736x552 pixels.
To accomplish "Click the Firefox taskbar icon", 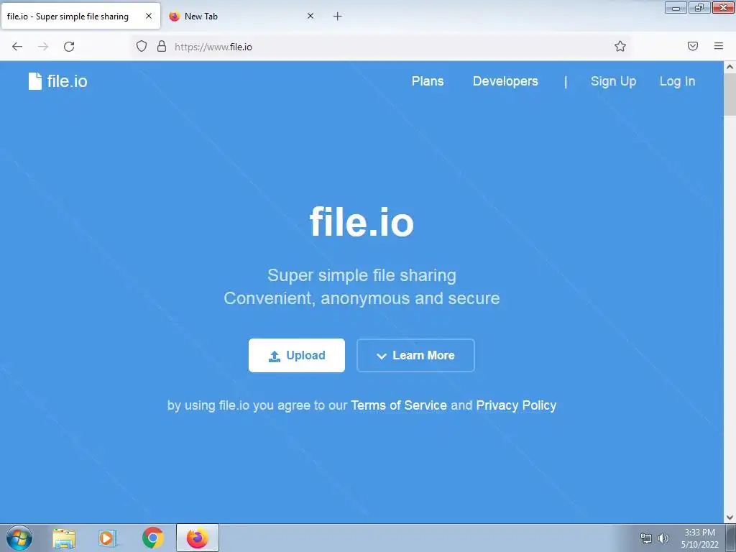I will 198,538.
